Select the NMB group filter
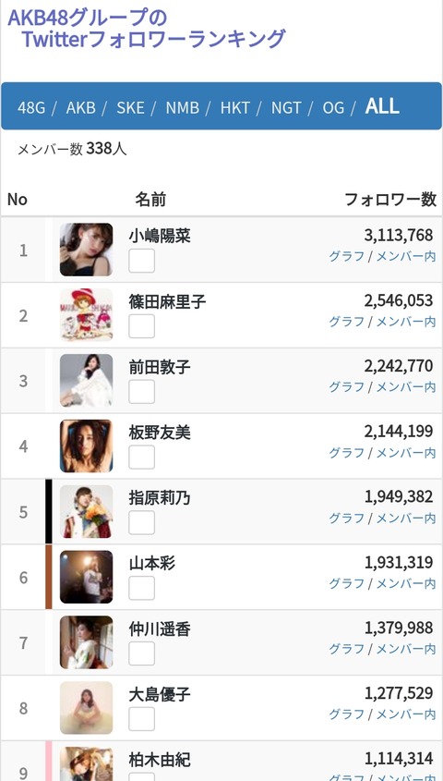 click(x=183, y=107)
